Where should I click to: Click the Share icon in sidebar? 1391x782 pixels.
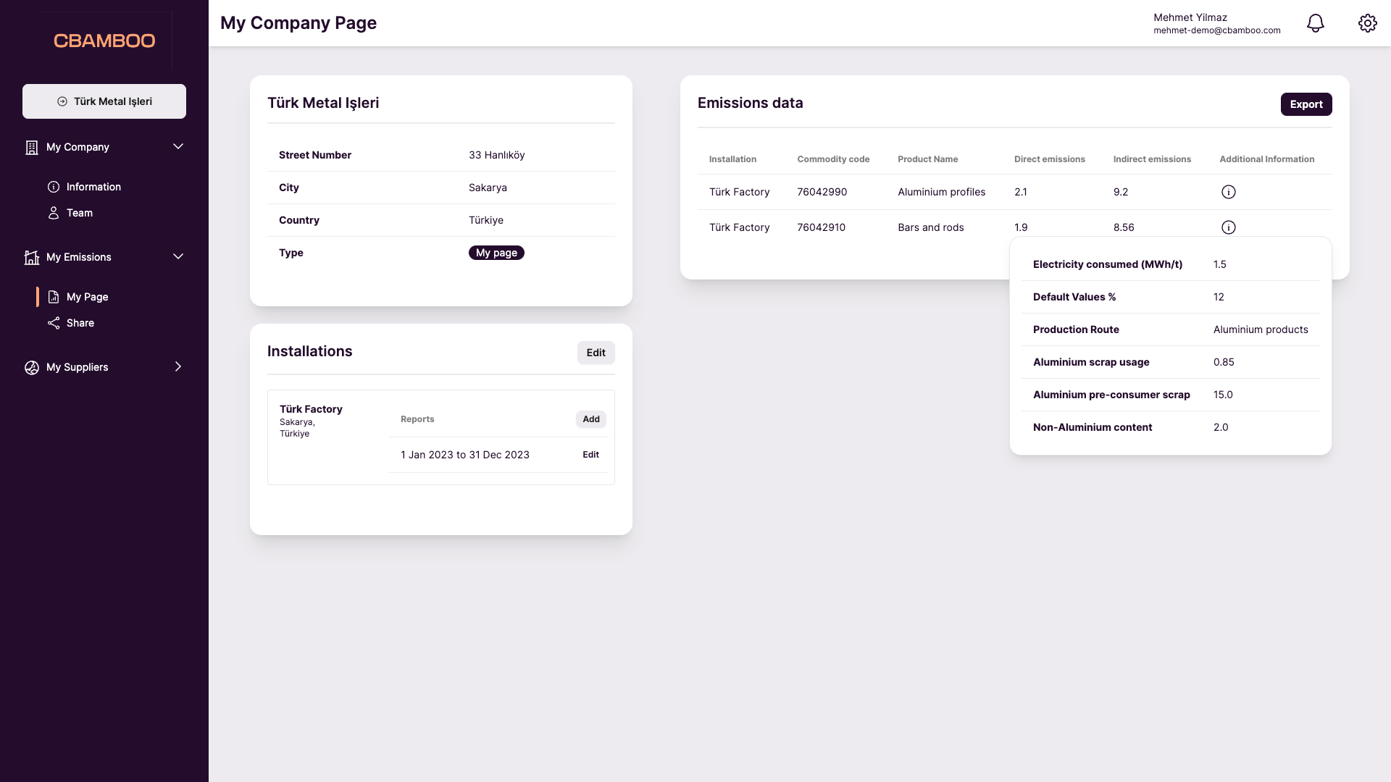click(x=54, y=323)
